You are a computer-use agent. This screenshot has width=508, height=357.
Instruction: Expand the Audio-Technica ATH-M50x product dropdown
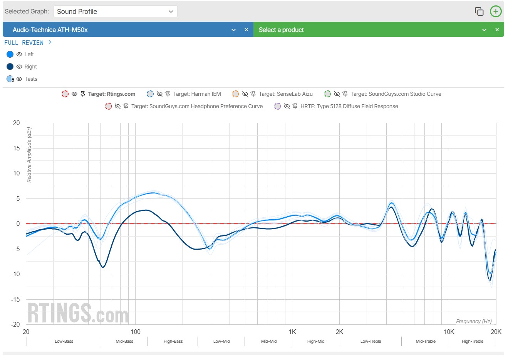(233, 30)
